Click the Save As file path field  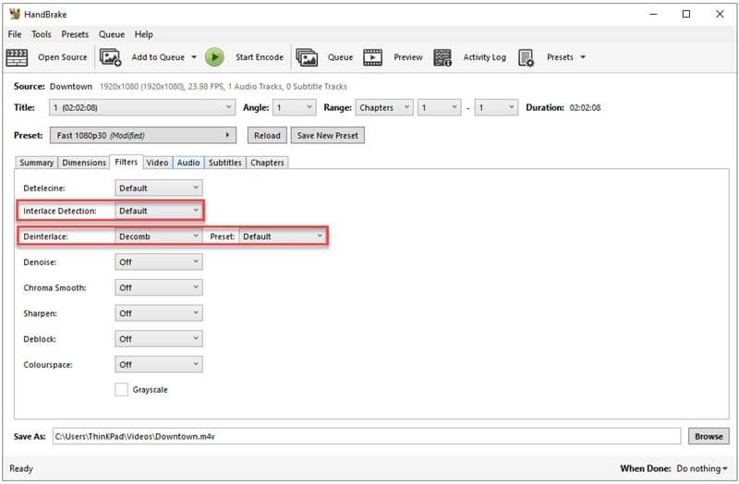(367, 436)
